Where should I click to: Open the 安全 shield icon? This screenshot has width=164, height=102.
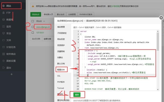click(4, 33)
